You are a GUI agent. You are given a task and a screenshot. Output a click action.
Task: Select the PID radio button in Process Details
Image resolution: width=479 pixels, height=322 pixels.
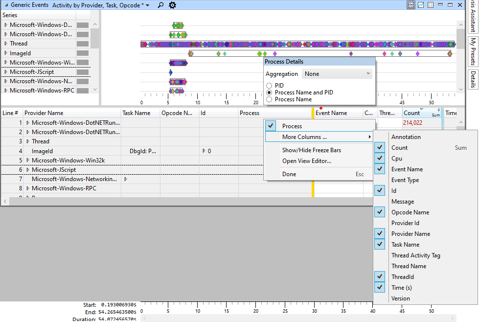click(x=270, y=85)
